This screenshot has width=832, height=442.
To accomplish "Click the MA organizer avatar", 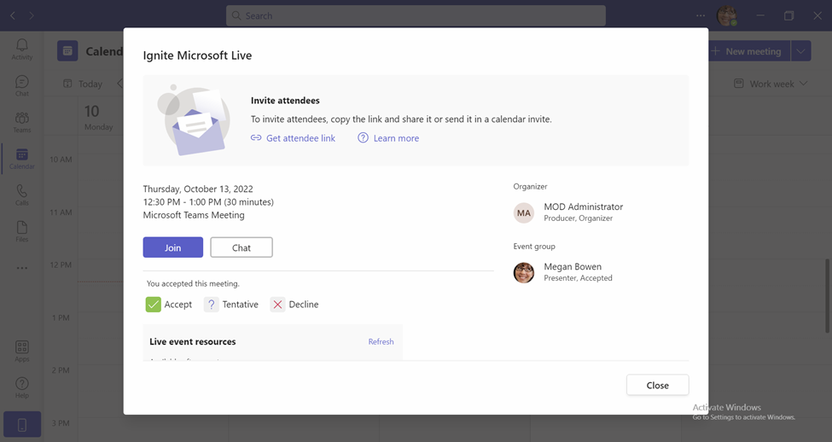I will click(x=524, y=212).
